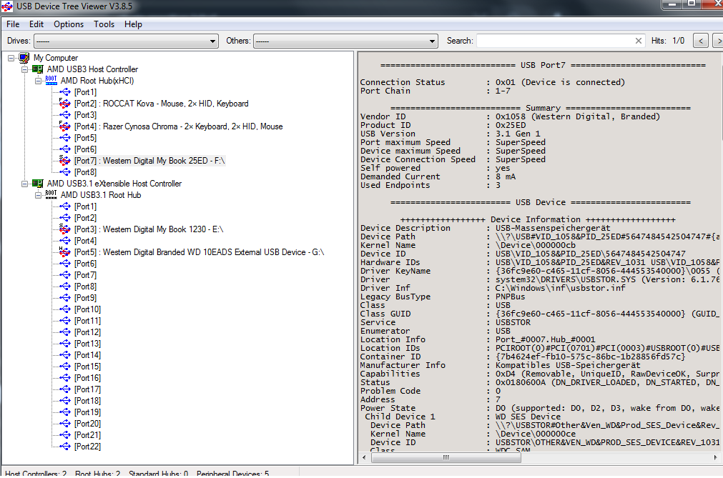Open the Help menu
Screen dimensions: 723x478
[x=133, y=24]
